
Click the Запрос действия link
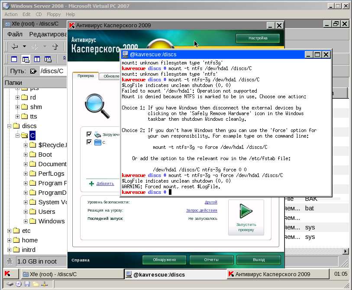coord(202,210)
